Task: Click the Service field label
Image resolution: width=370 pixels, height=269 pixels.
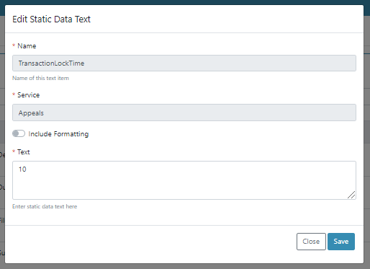Action: point(28,95)
